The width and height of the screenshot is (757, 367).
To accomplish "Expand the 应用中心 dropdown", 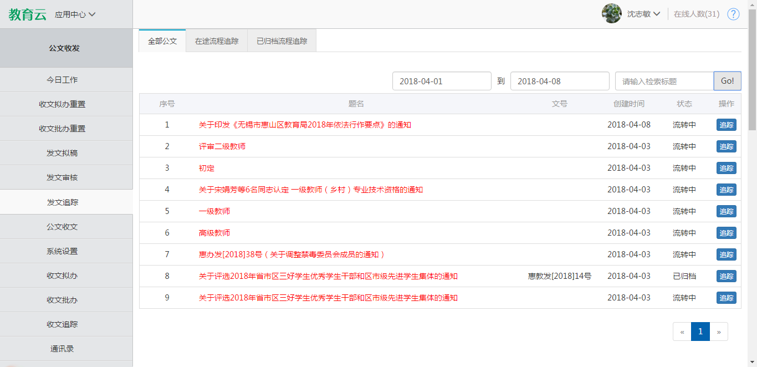I will (x=75, y=14).
